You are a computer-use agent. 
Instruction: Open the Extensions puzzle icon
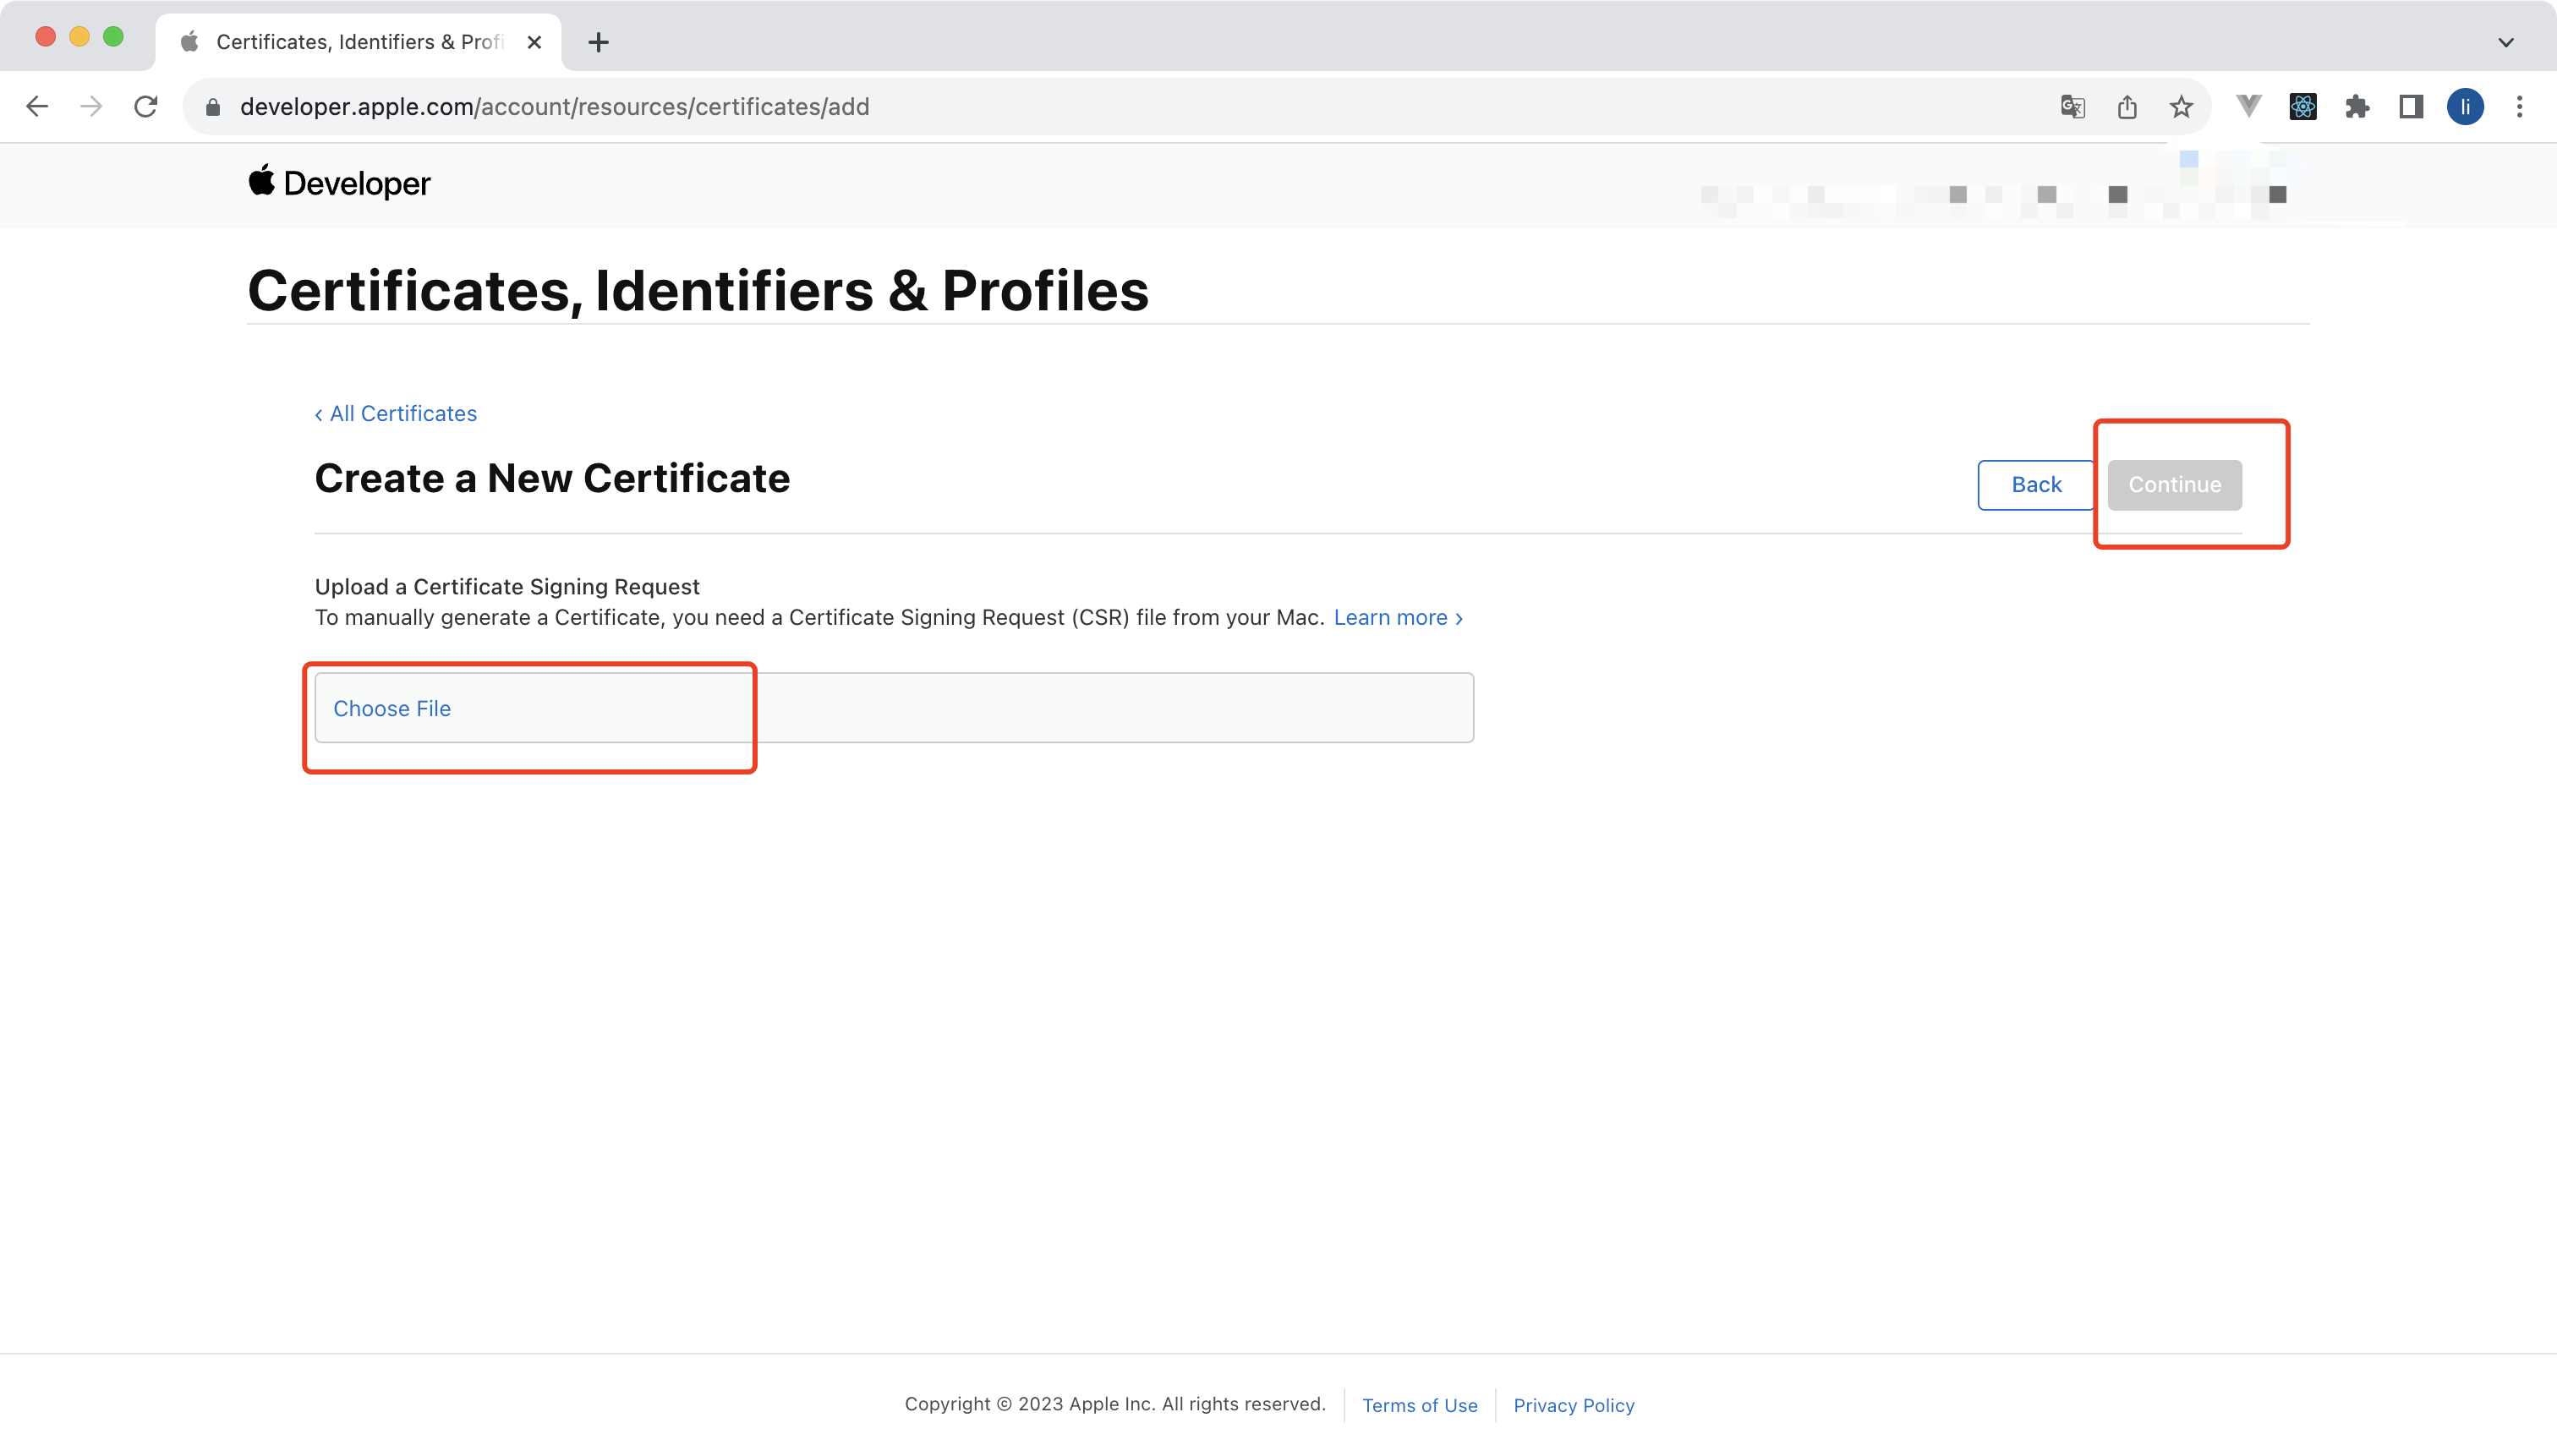coord(2357,106)
